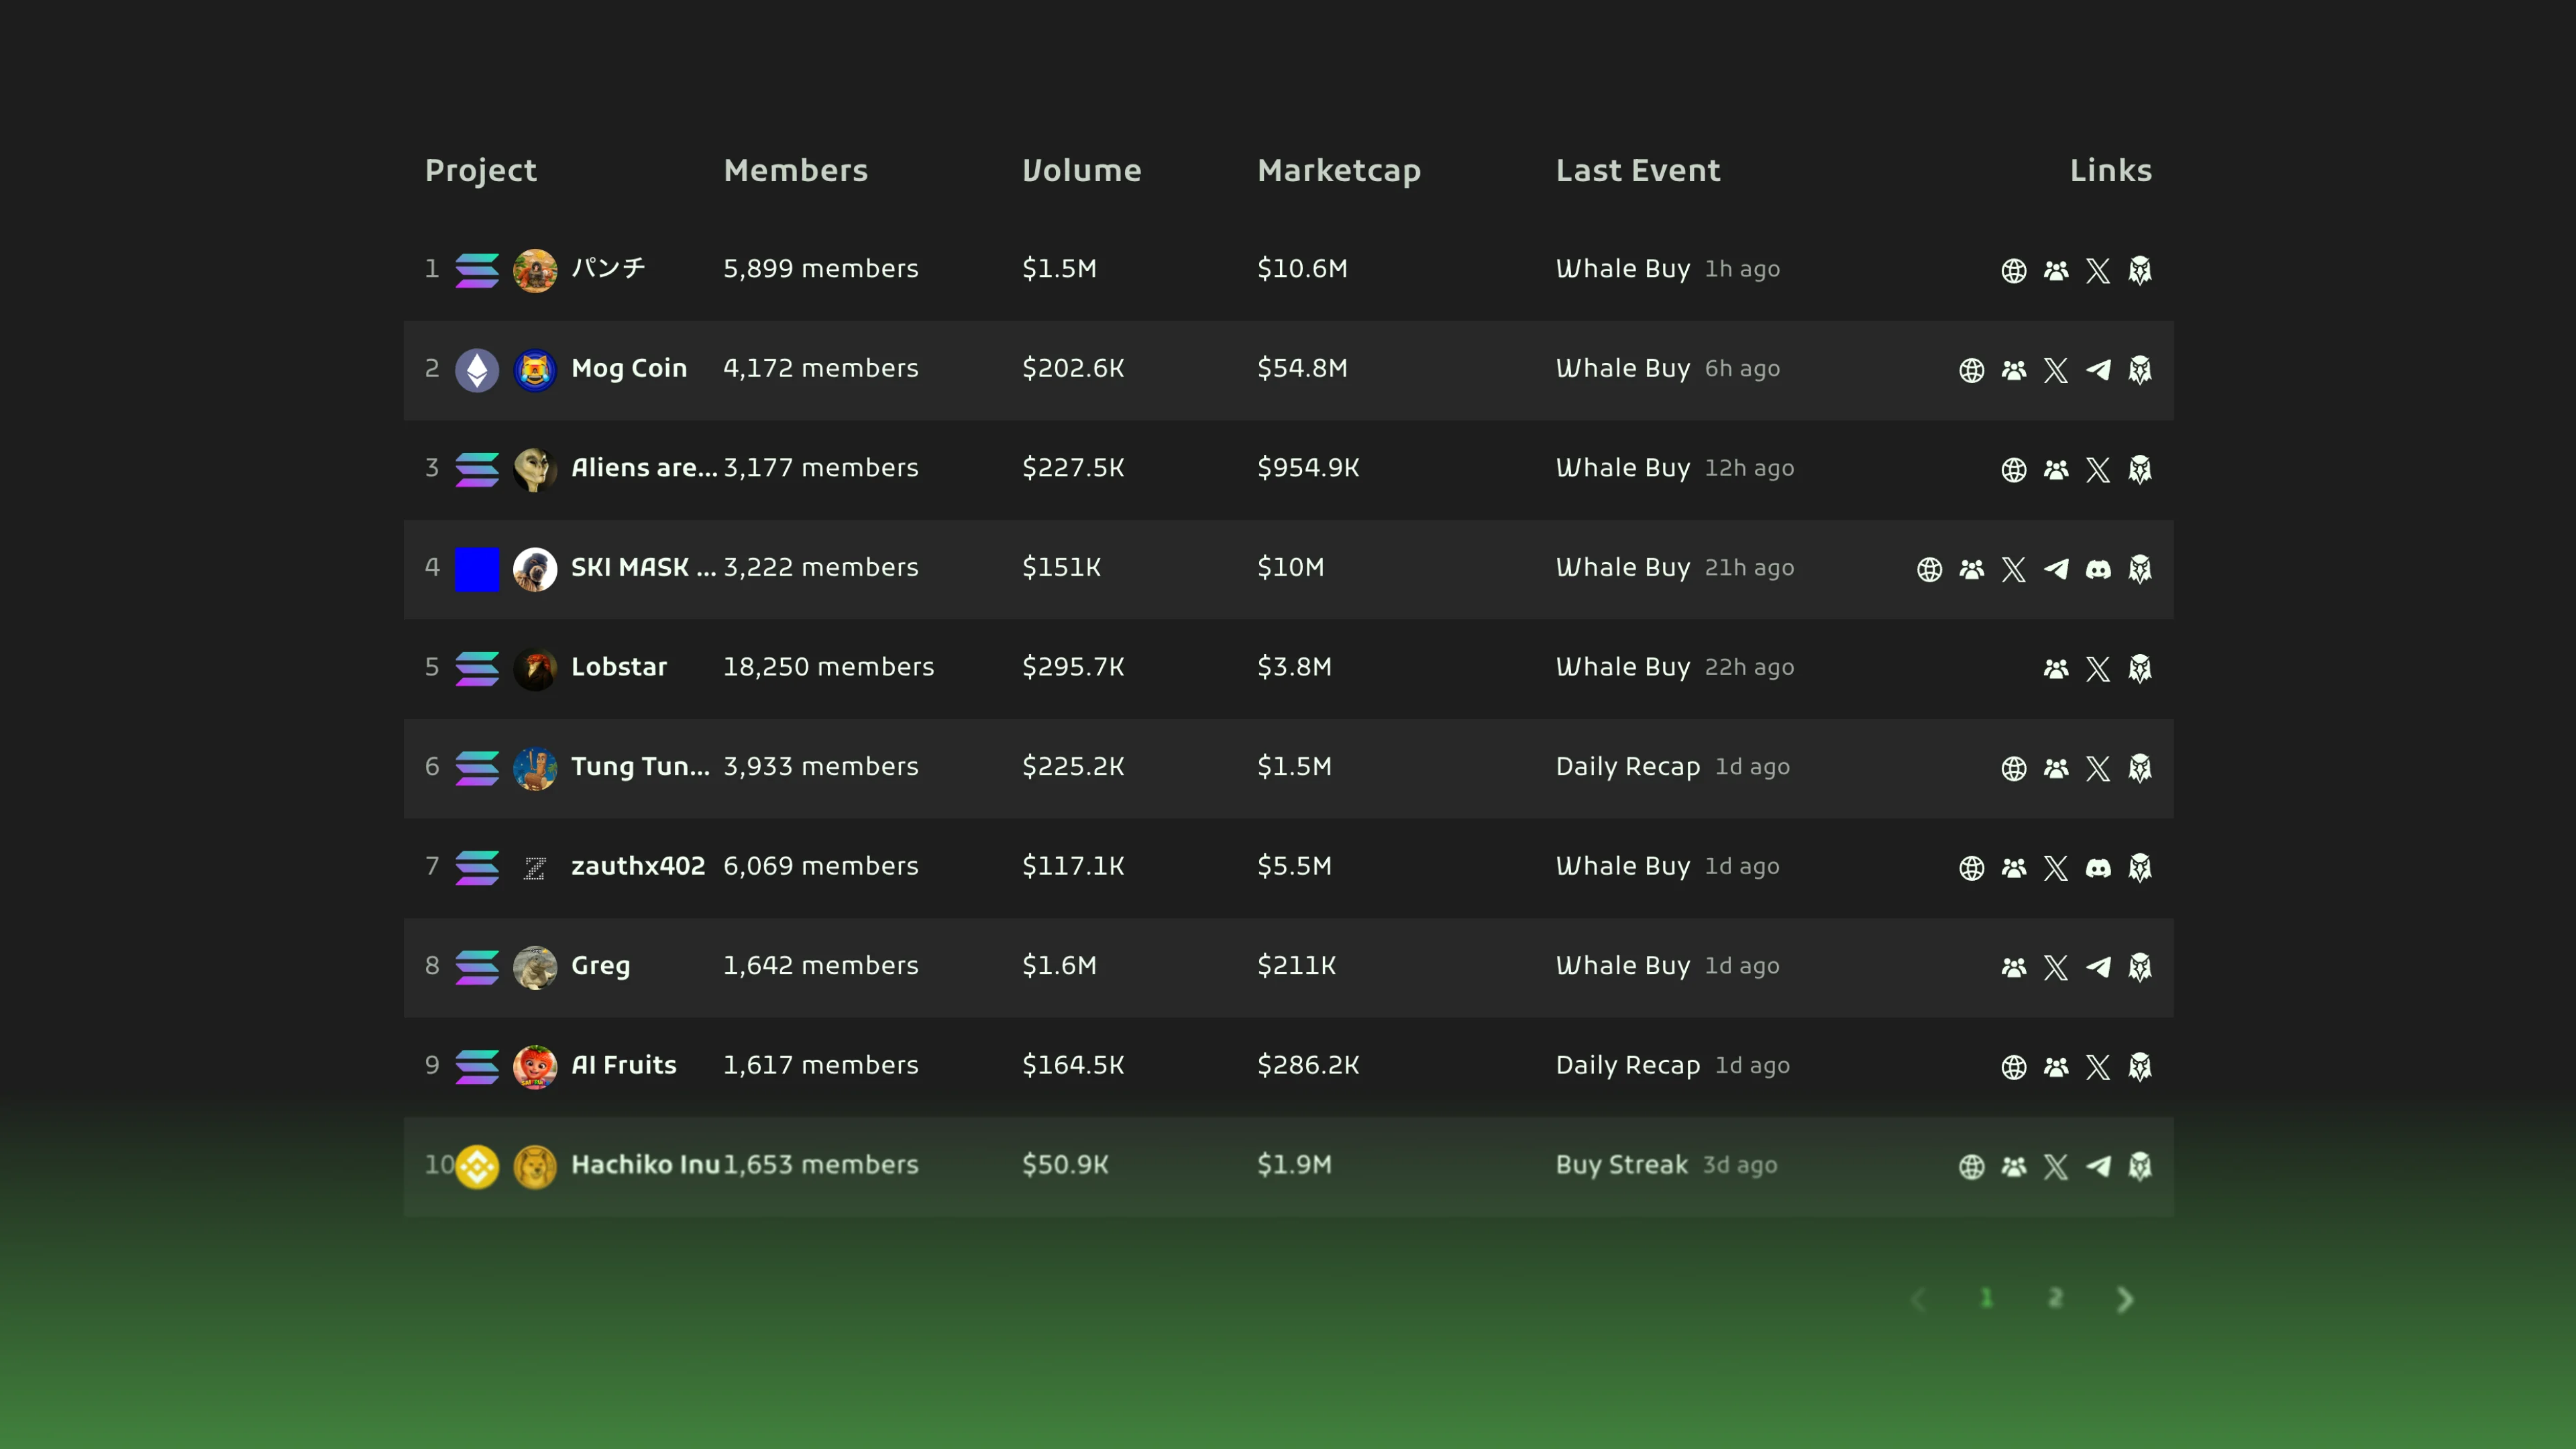Image resolution: width=2576 pixels, height=1449 pixels.
Task: Click the previous-page chevron
Action: 1921,1299
